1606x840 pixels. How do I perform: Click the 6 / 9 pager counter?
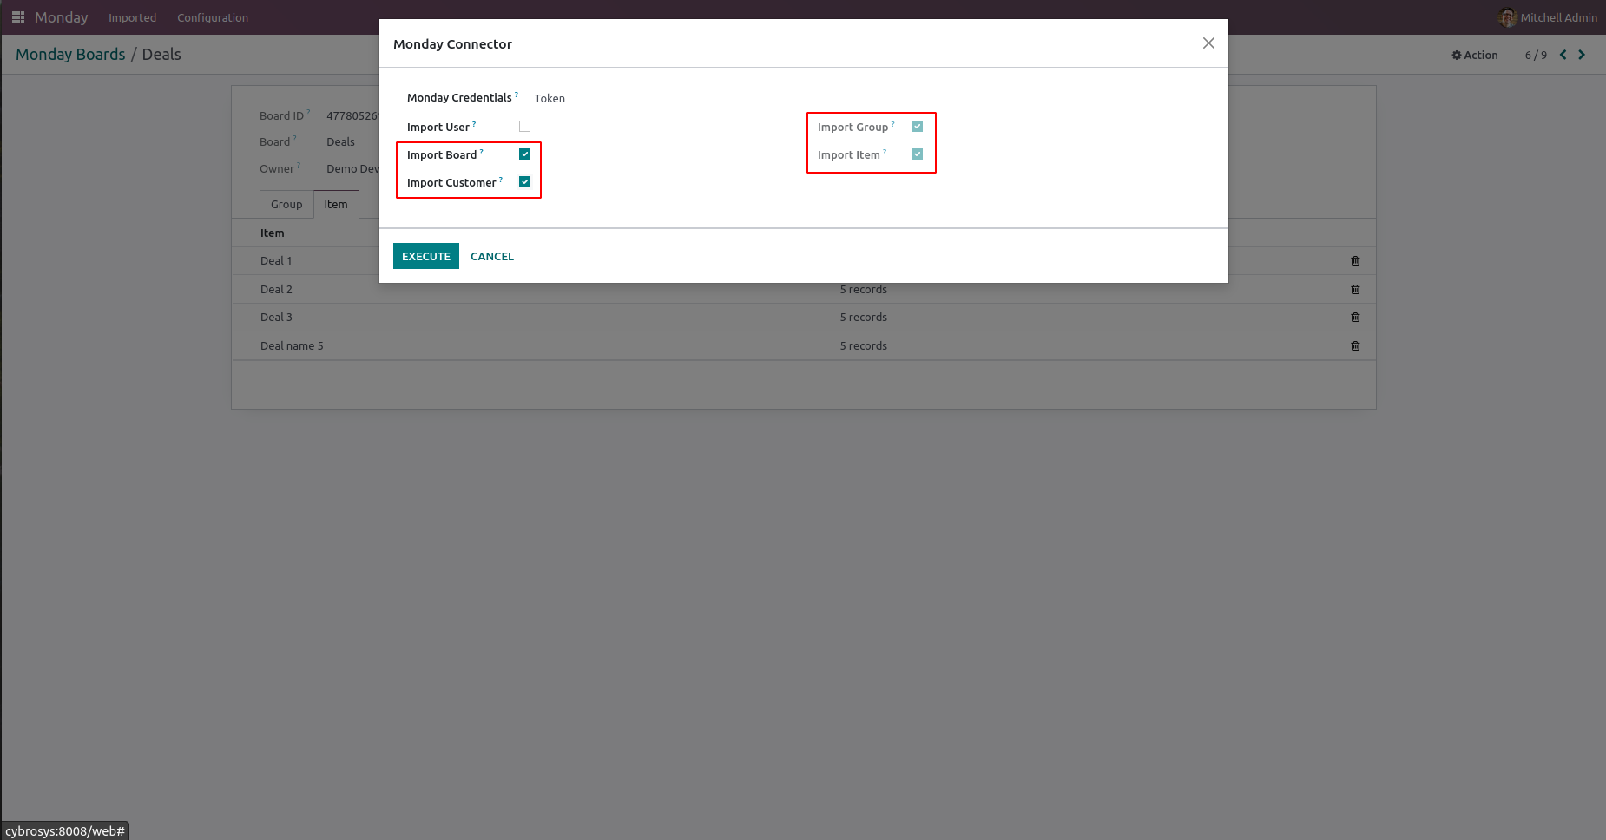(x=1536, y=56)
